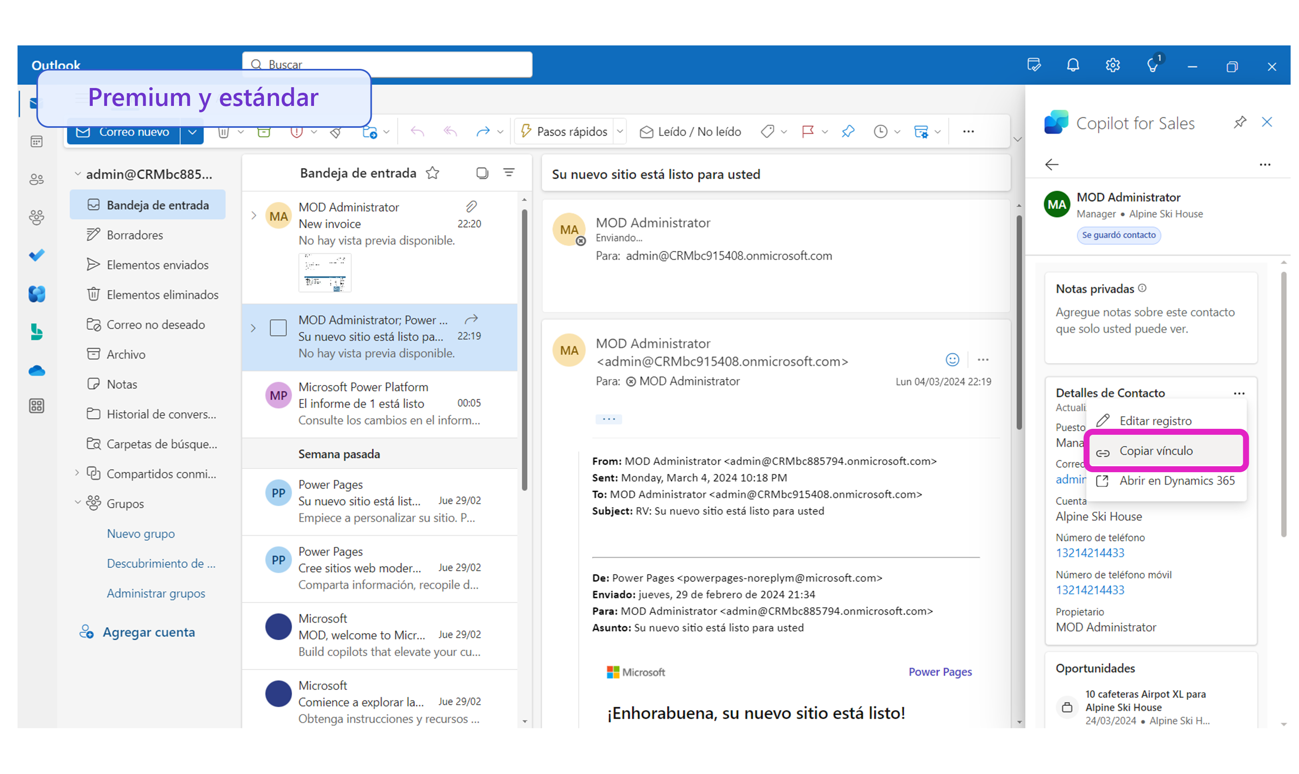This screenshot has height=774, width=1299.
Task: Click the flag message icon in toolbar
Action: pos(807,131)
